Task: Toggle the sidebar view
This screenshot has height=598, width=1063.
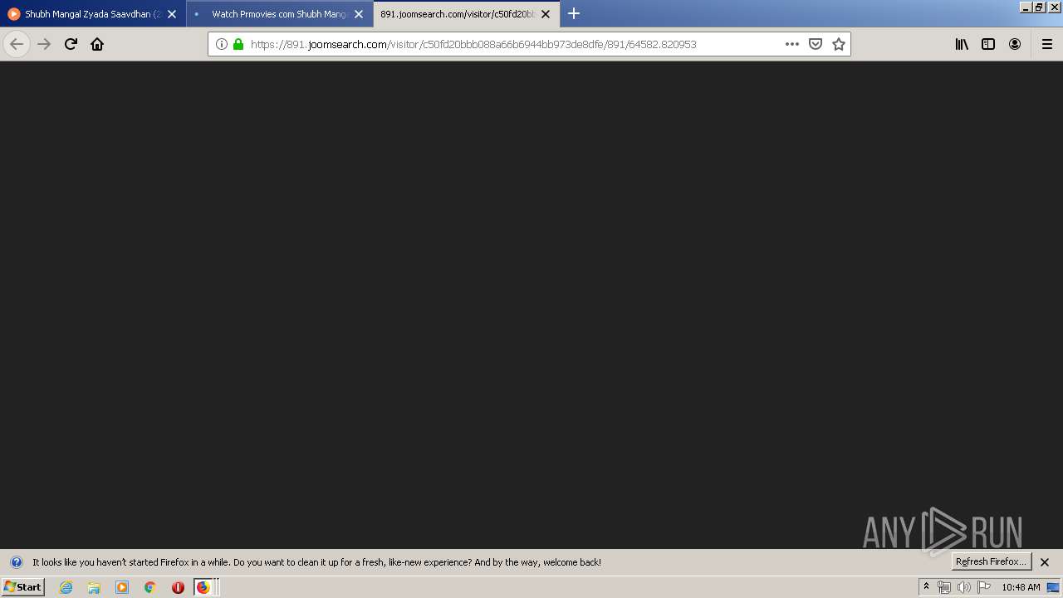Action: tap(988, 44)
